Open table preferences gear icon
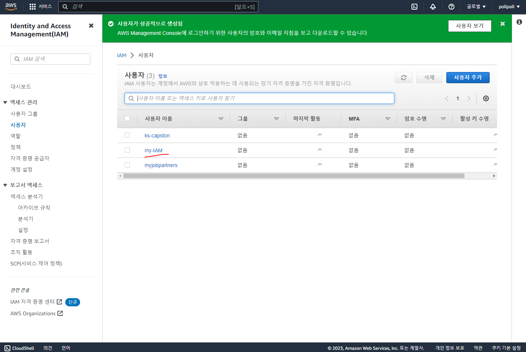 486,98
